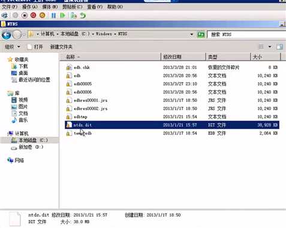Expand the address bar history dropdown
The image size is (286, 228).
point(192,34)
